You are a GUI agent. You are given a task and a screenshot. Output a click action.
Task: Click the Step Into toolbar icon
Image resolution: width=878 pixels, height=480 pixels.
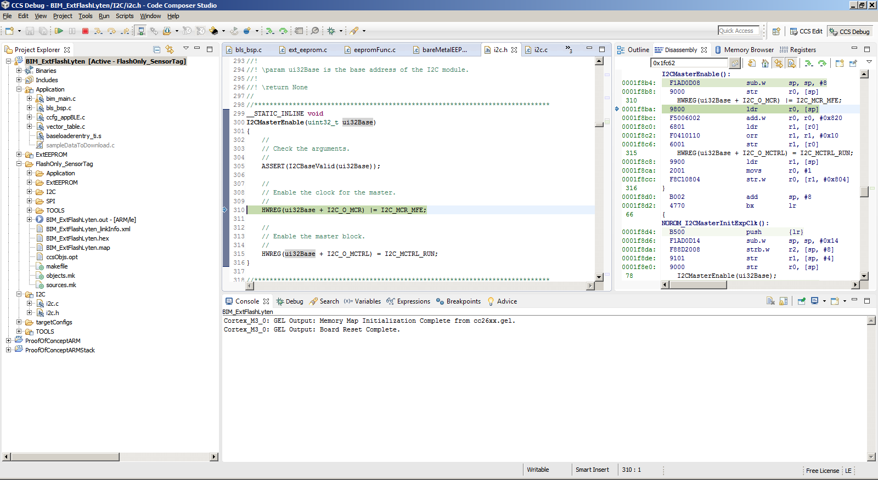[98, 31]
